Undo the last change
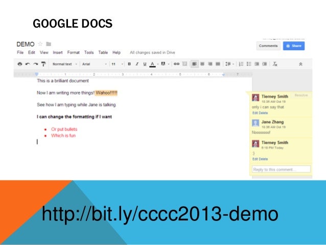Image resolution: width=326 pixels, height=245 pixels. pyautogui.click(x=28, y=64)
